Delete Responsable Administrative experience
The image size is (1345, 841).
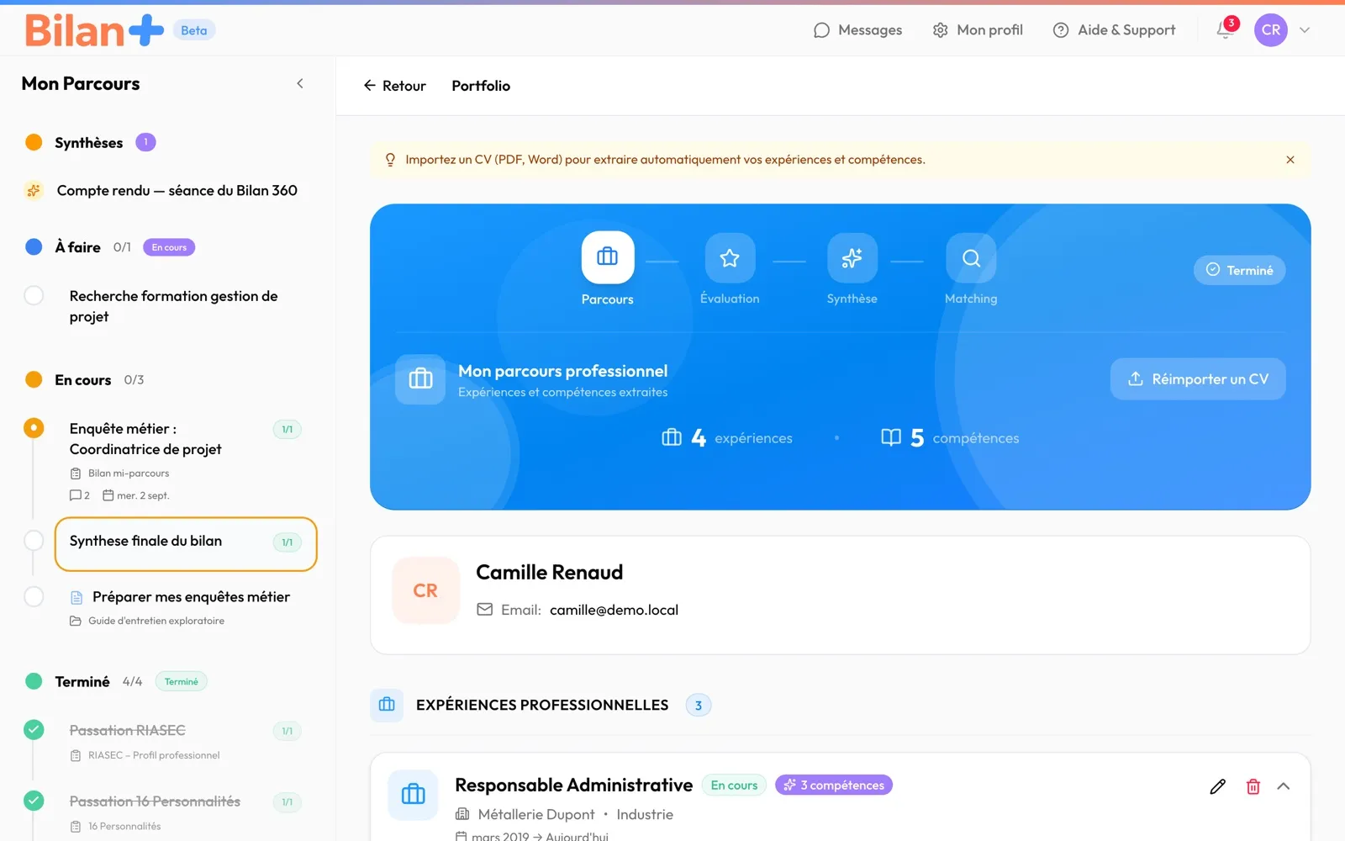[1253, 786]
